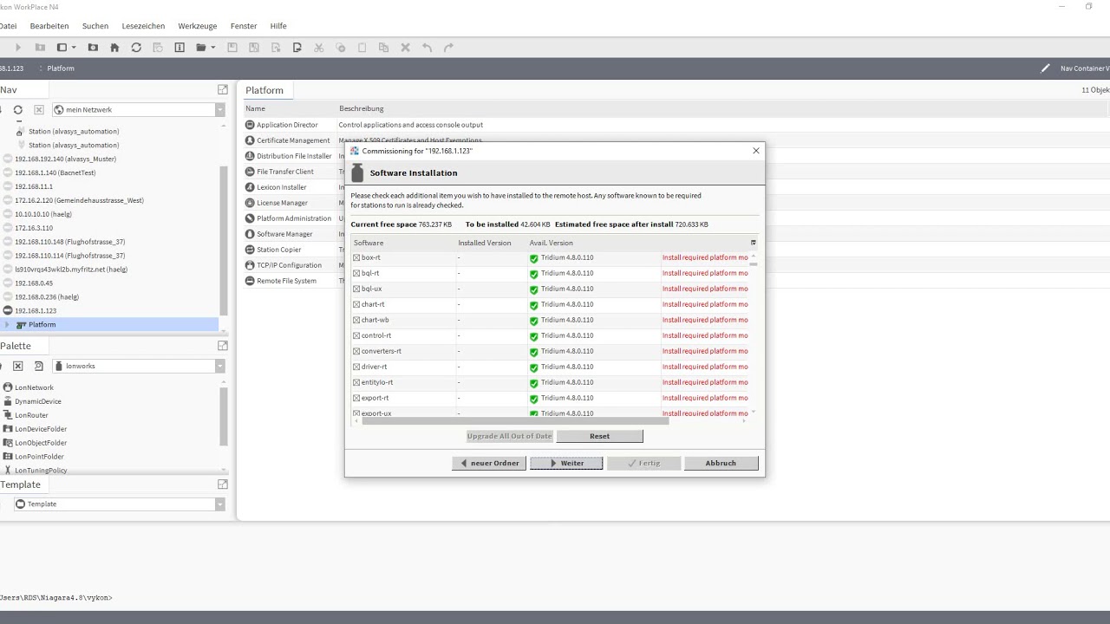Toggle the chart-rt checkbox

(356, 304)
